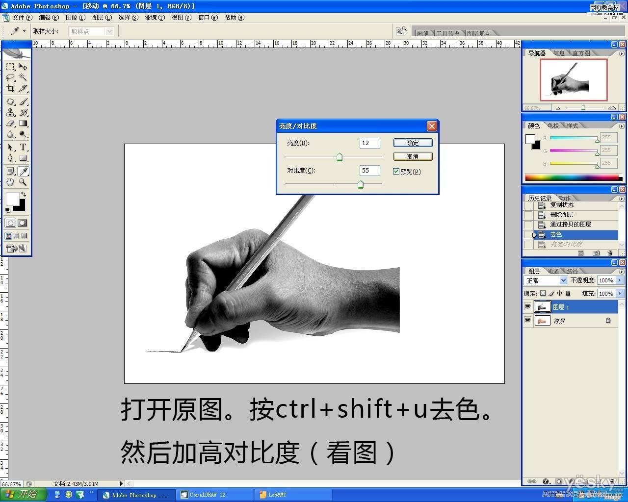Switch to the 路径 paths tab
The image size is (628, 502).
point(572,271)
